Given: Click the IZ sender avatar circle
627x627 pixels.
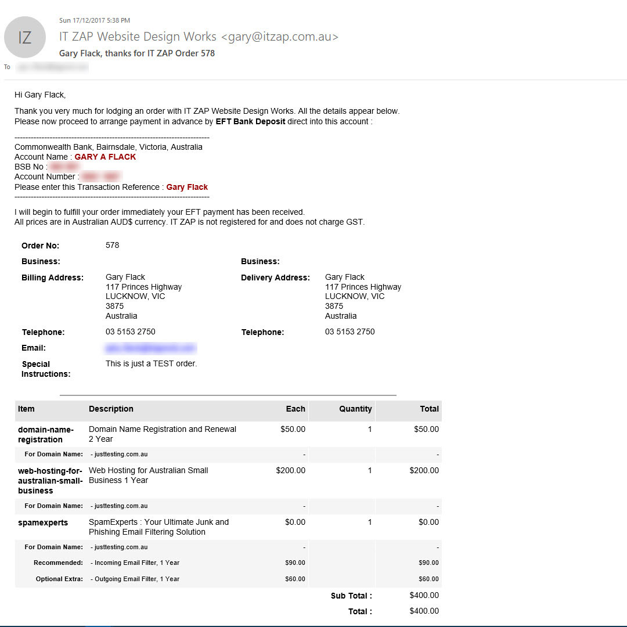Looking at the screenshot, I should click(x=25, y=37).
